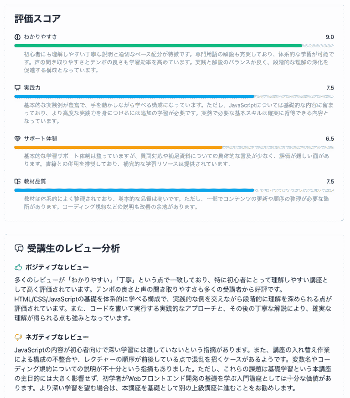Click the 教材品質 open-book icon
The image size is (350, 398).
coord(17,182)
